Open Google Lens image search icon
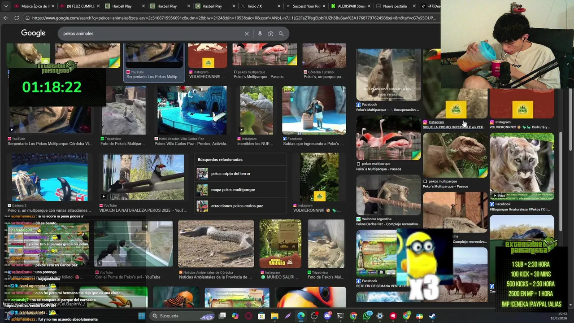 (270, 34)
